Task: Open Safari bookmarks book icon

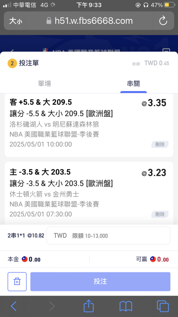Action: coord(126,306)
